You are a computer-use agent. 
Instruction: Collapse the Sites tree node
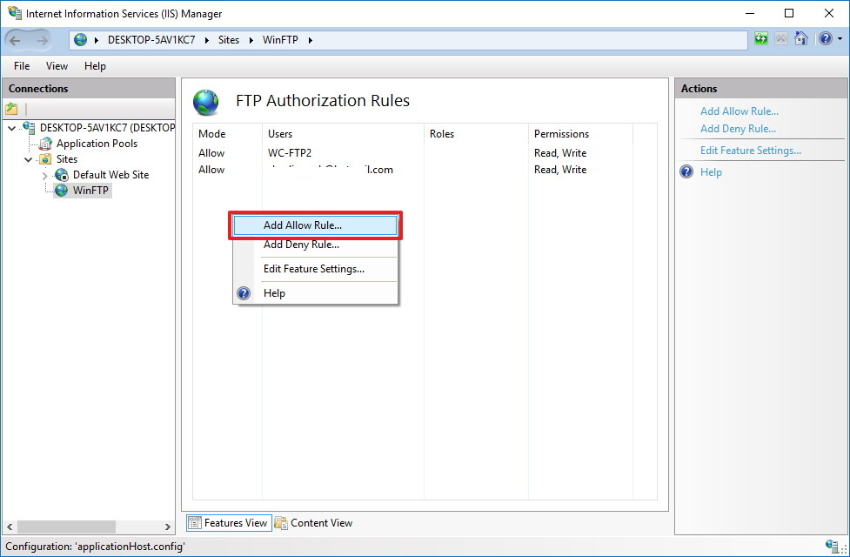point(28,158)
